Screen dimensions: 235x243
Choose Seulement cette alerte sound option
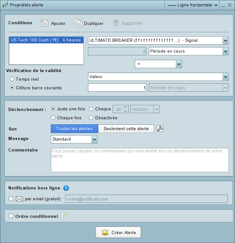pos(126,129)
